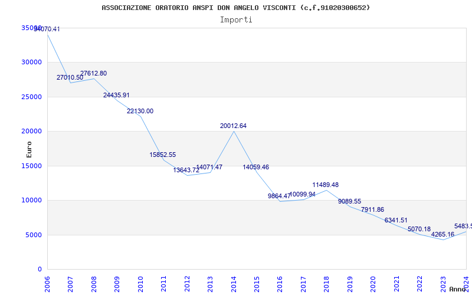Click the y-axis tick 0
472x295 pixels.
(x=40, y=270)
